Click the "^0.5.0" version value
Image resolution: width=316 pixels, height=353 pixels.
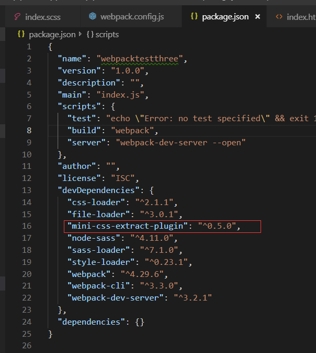tap(217, 226)
